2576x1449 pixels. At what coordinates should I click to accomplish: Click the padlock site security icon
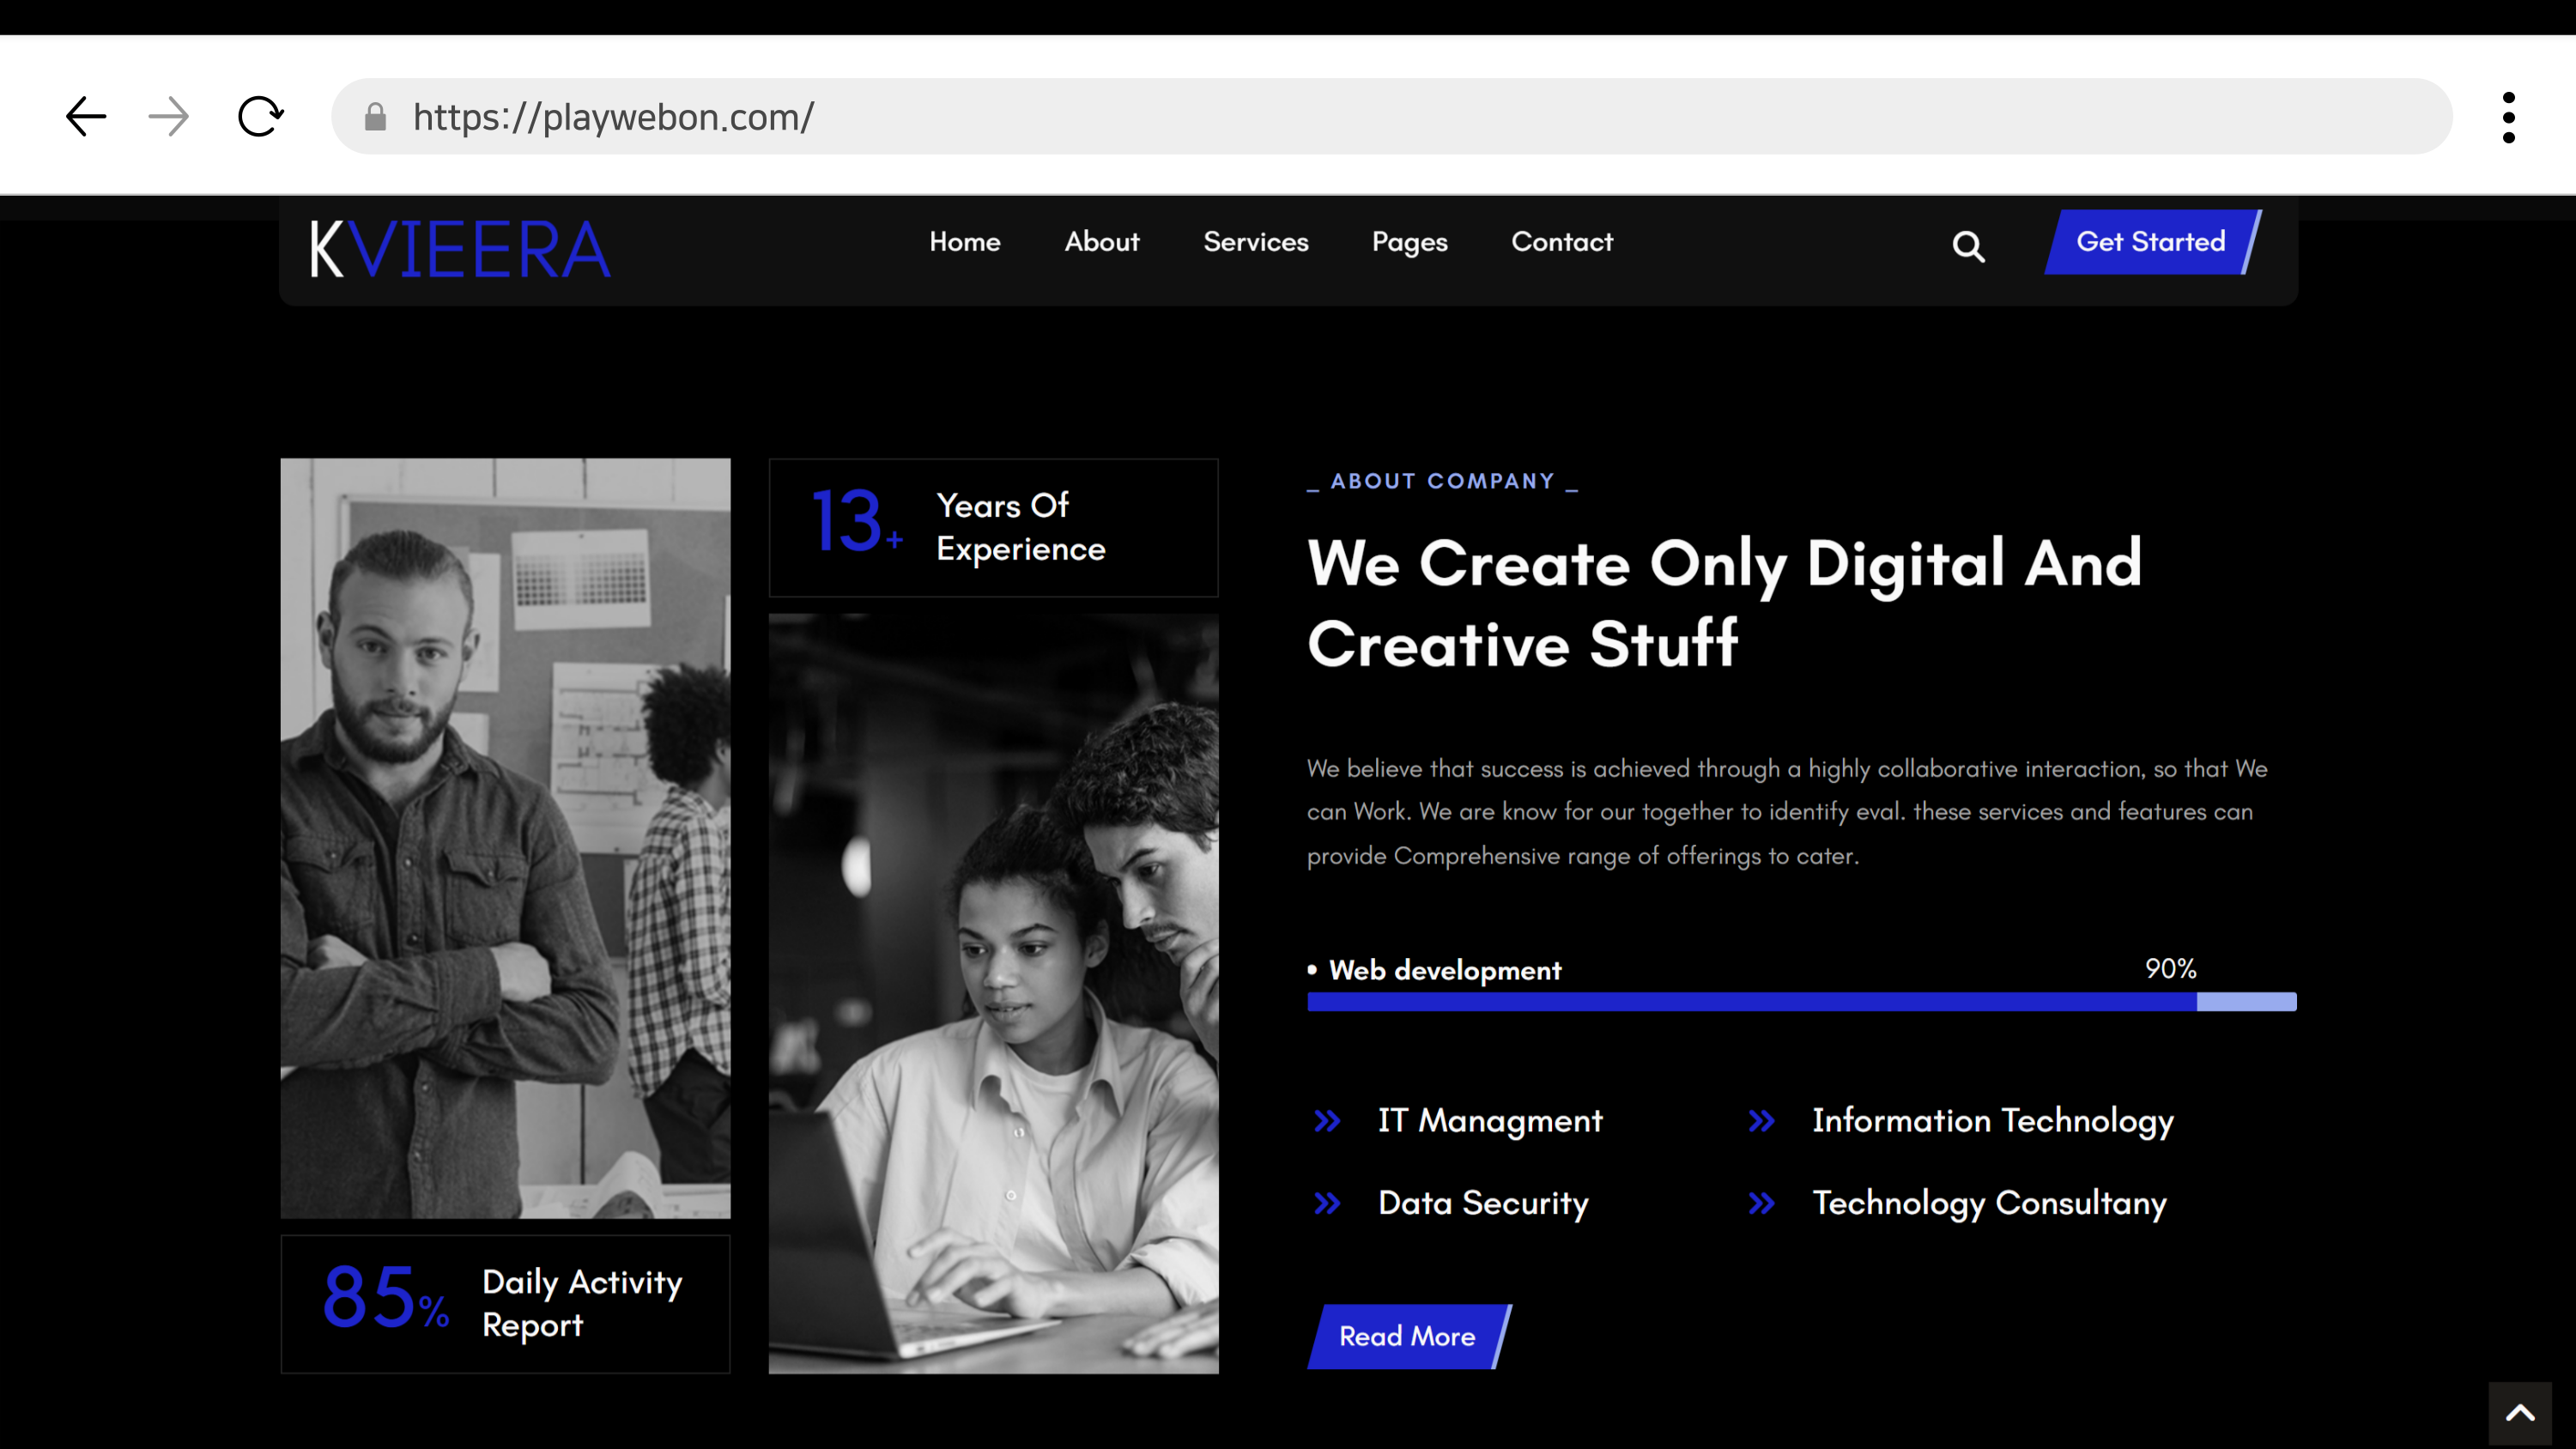tap(375, 117)
